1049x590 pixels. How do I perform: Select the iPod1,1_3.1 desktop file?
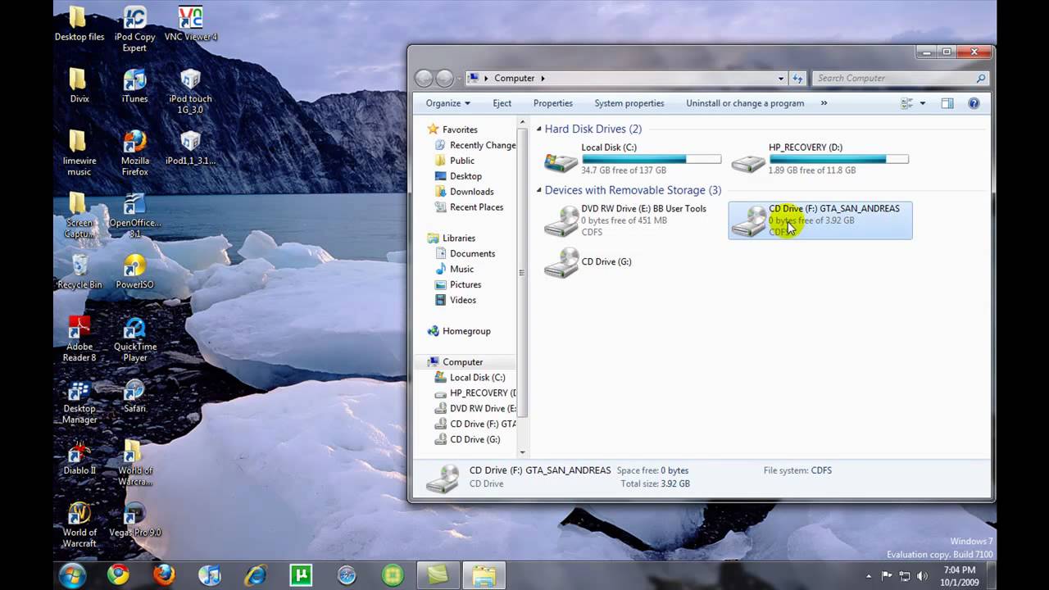(x=190, y=147)
